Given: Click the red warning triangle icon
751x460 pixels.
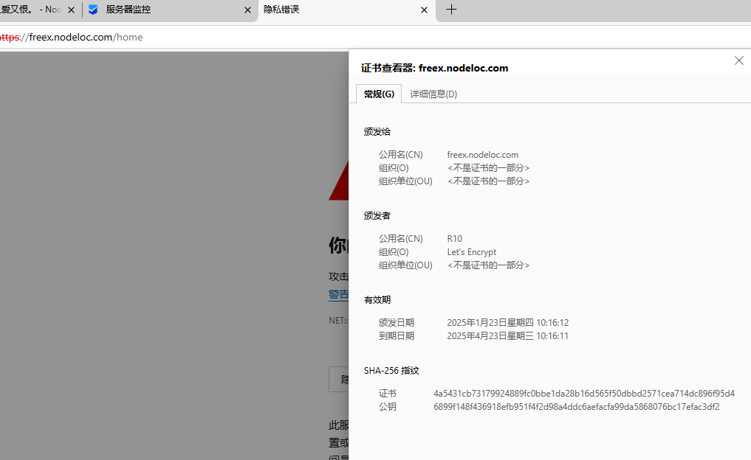Looking at the screenshot, I should click(x=338, y=186).
